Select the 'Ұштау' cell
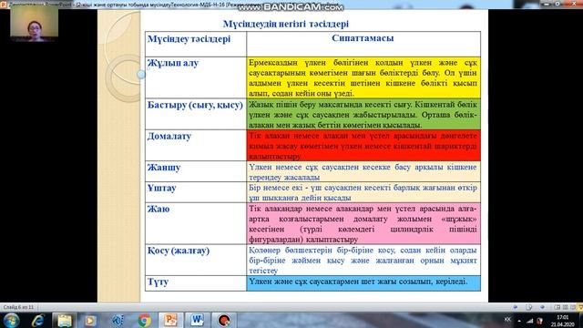Image resolution: width=583 pixels, height=328 pixels. coord(196,192)
